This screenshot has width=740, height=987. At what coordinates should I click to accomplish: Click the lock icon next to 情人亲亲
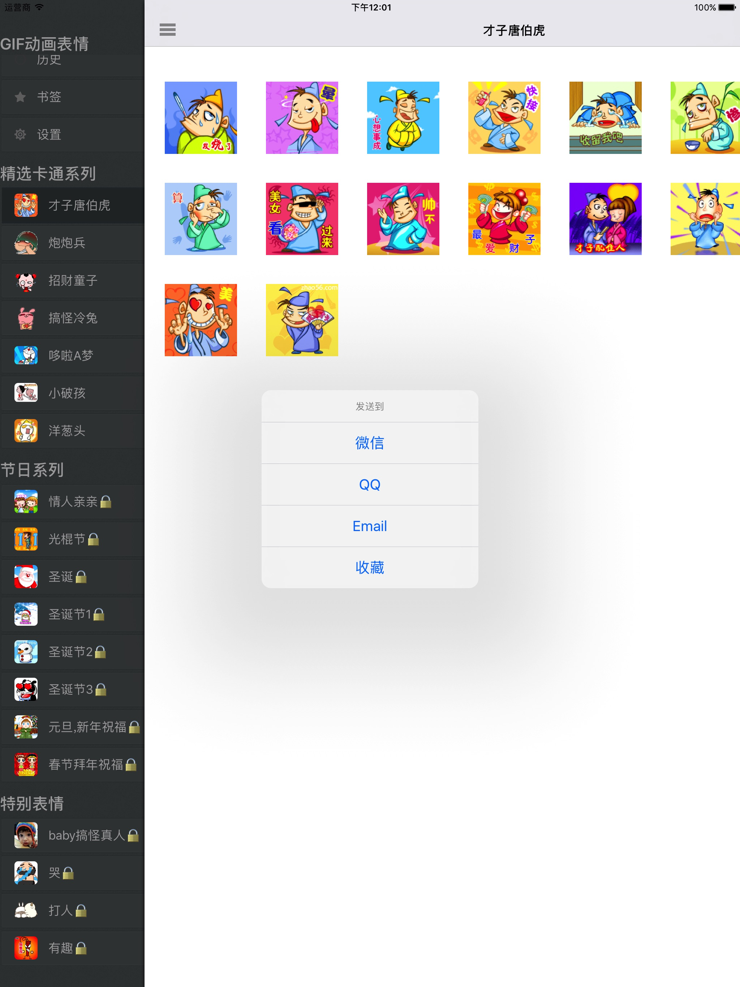click(106, 502)
